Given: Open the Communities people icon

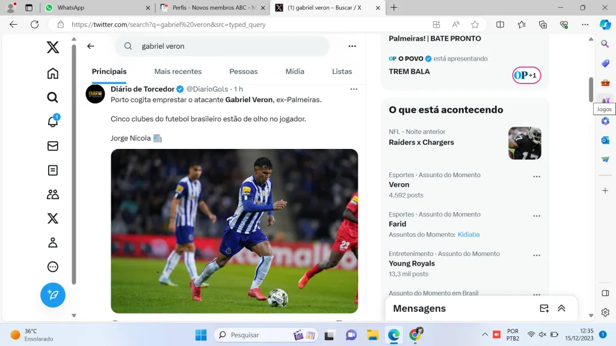Looking at the screenshot, I should 53,194.
